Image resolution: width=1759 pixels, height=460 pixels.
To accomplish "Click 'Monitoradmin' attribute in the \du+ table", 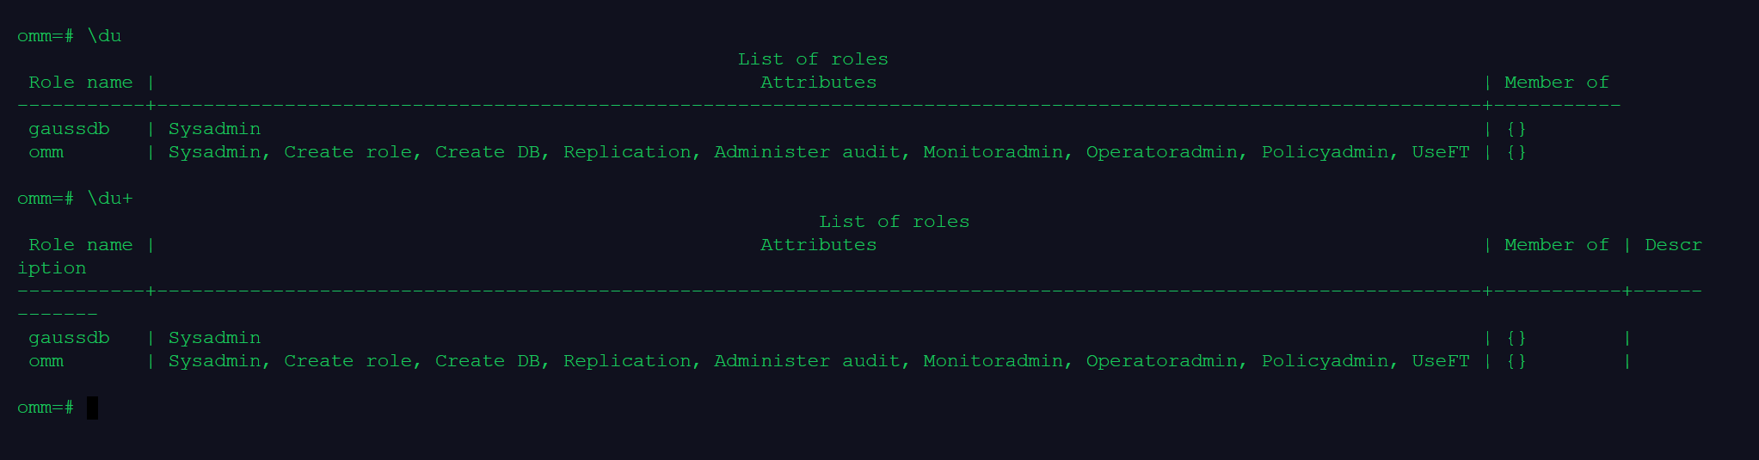I will pyautogui.click(x=993, y=361).
